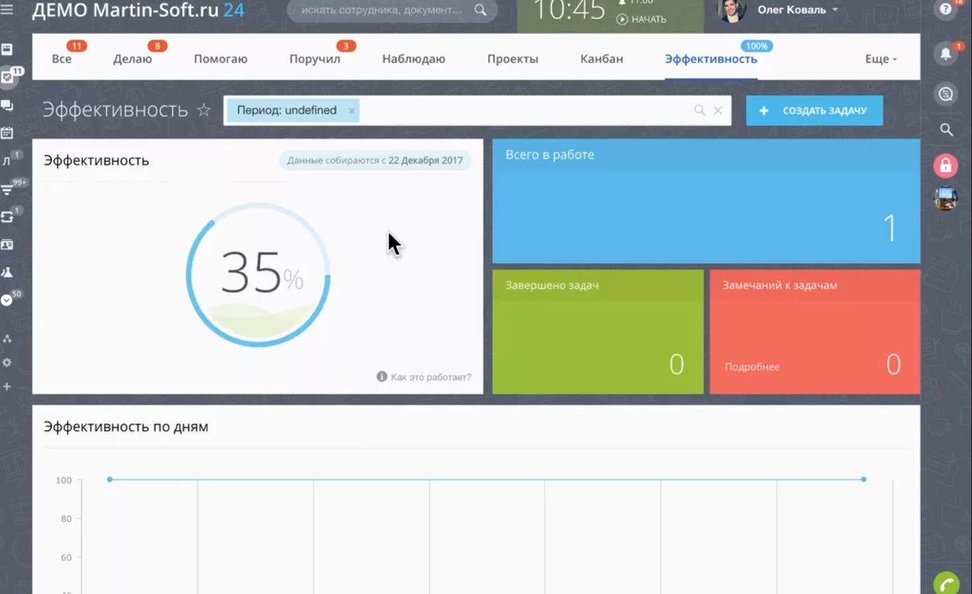Click 'Данные собираются с 22 Декабря 2017' label
The image size is (972, 594).
click(375, 160)
